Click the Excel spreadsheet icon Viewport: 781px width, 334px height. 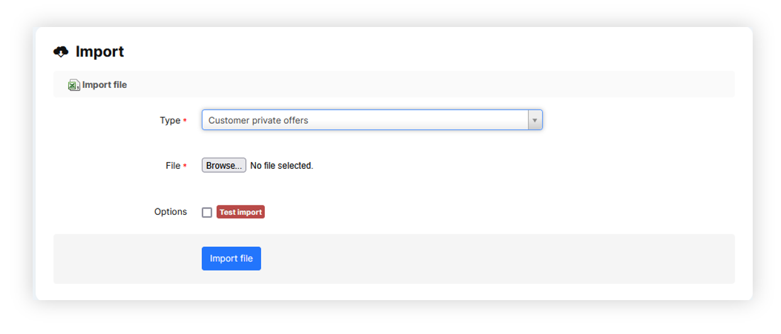(x=74, y=85)
